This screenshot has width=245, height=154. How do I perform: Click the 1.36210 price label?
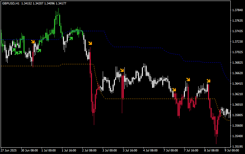tap(237, 94)
